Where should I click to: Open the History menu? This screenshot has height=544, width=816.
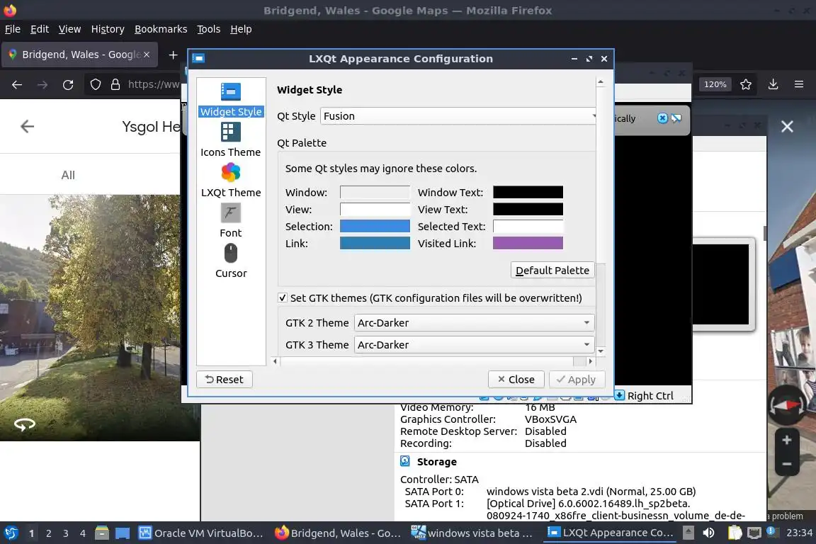coord(108,29)
